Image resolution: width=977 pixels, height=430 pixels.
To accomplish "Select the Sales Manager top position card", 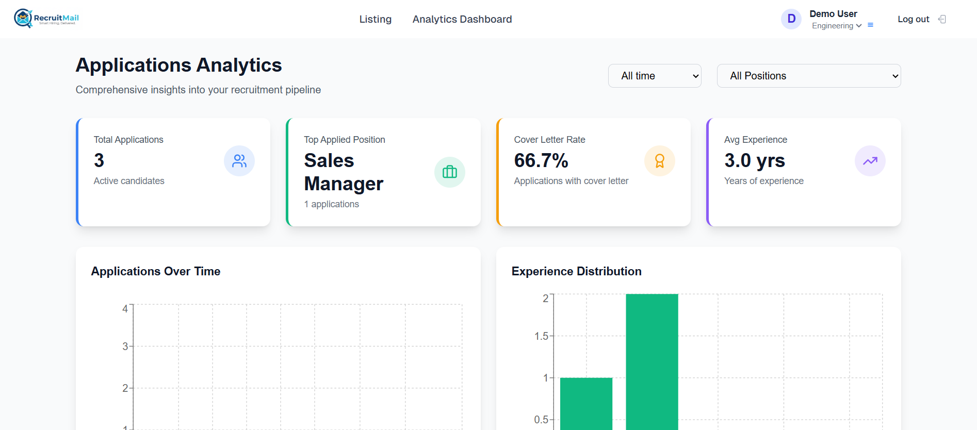I will [x=383, y=172].
